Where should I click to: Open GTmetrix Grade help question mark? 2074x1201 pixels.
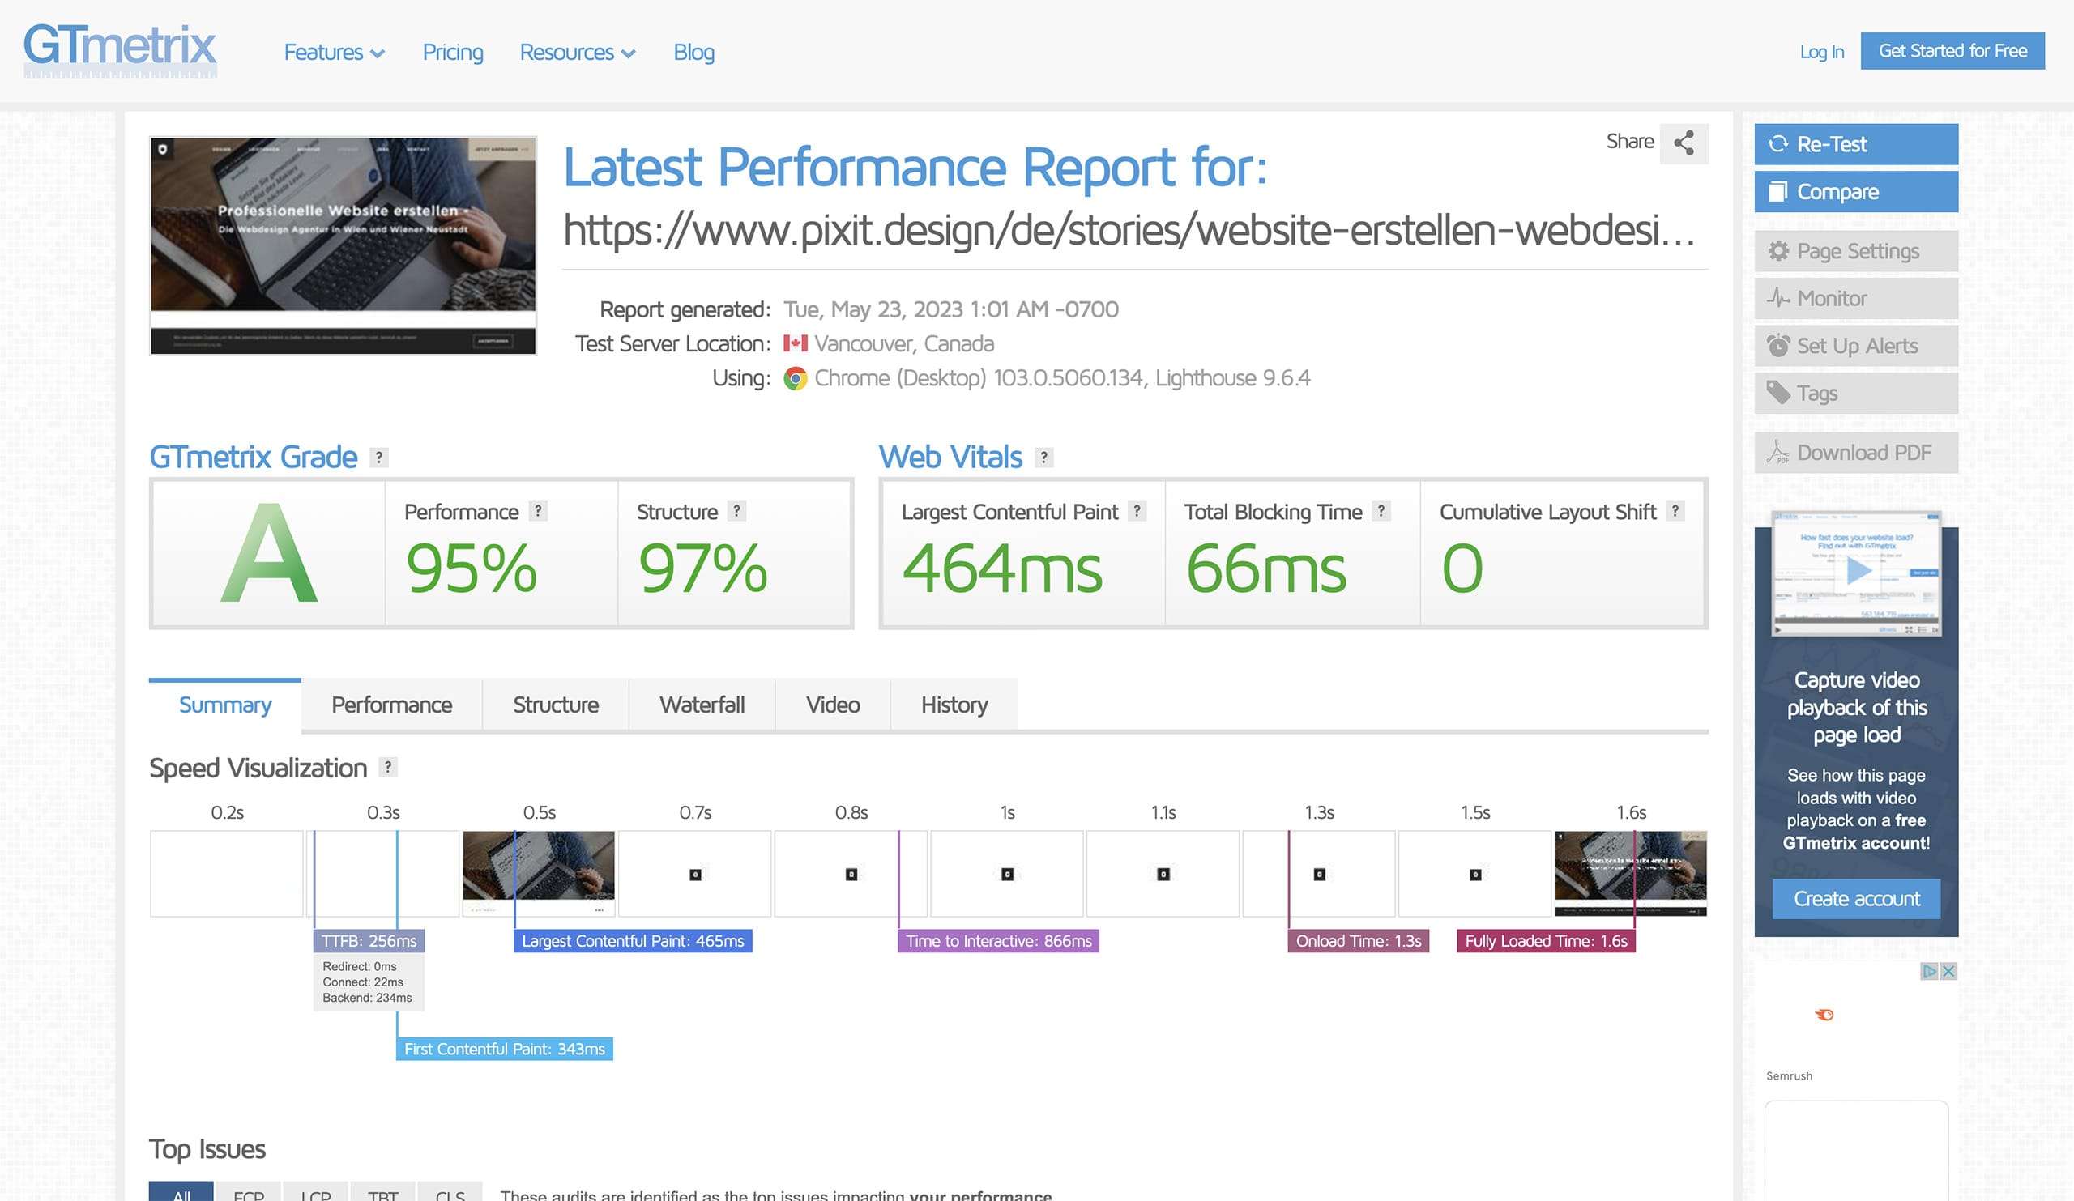click(378, 458)
